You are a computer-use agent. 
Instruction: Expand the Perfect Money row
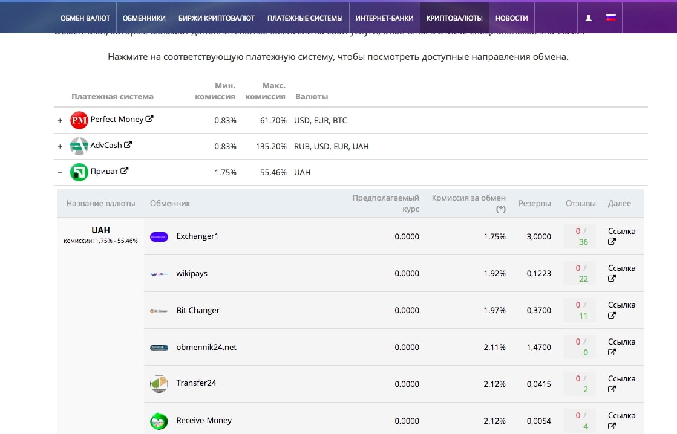tap(60, 121)
